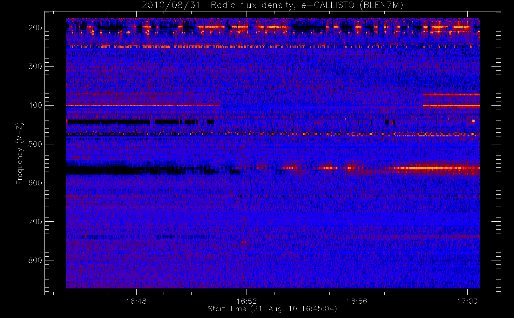The height and width of the screenshot is (318, 514).
Task: Select the 200 frequency tick label
Action: (35, 28)
